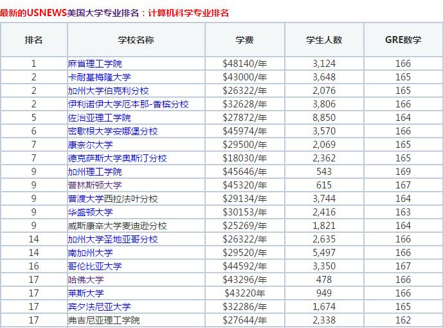
Task: Select student count 3,124
Action: (x=324, y=64)
